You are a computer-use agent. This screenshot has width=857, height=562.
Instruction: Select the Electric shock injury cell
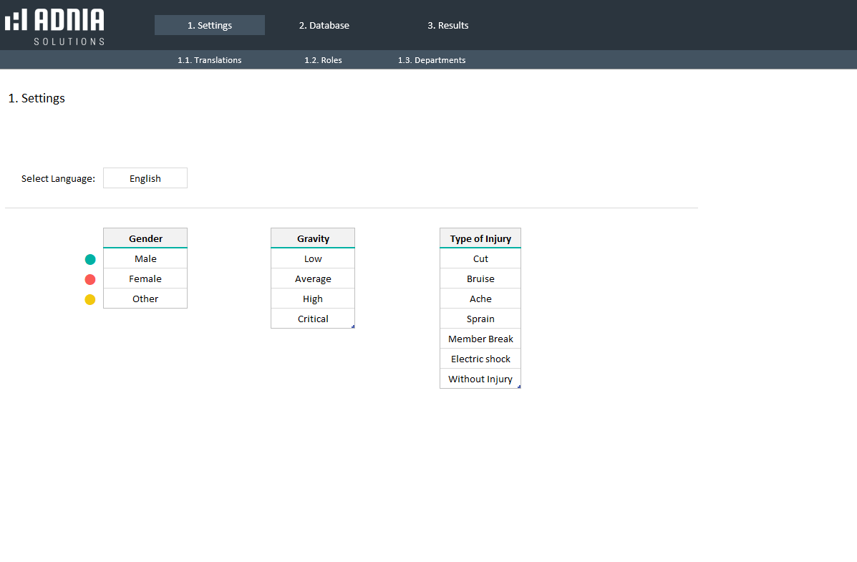480,359
